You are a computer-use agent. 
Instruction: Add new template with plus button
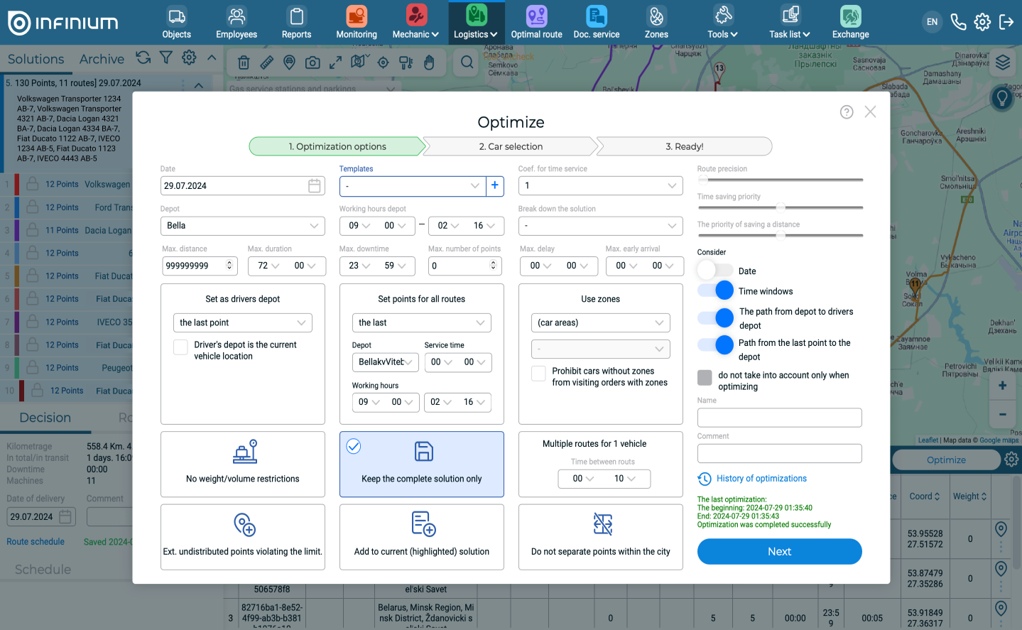click(x=495, y=185)
